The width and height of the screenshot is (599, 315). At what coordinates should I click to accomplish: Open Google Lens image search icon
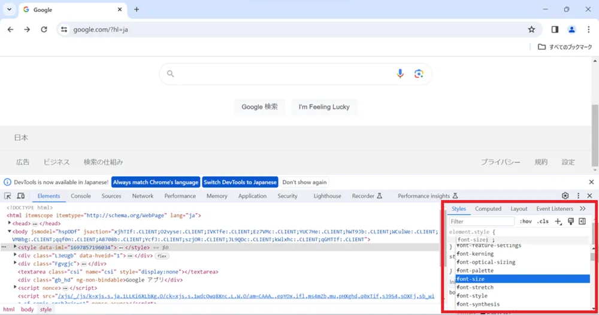[x=419, y=73]
